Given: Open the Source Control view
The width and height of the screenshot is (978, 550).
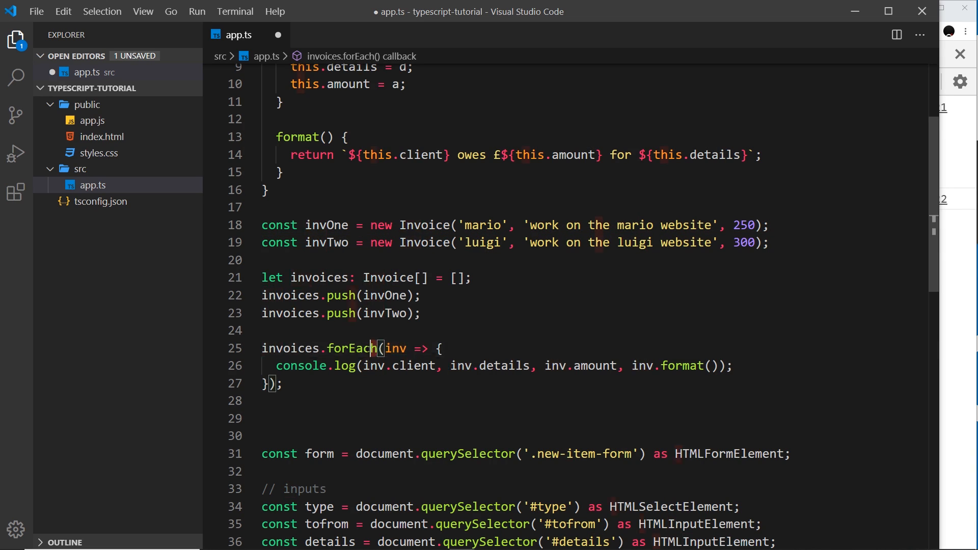Looking at the screenshot, I should pyautogui.click(x=16, y=115).
